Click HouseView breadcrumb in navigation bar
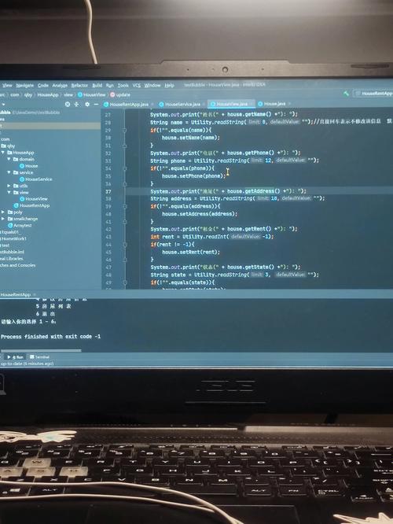393x524 pixels. coord(91,95)
